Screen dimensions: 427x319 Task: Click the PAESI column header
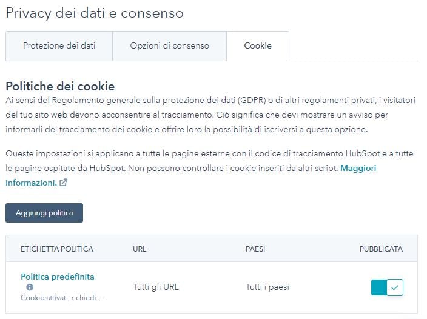point(255,249)
